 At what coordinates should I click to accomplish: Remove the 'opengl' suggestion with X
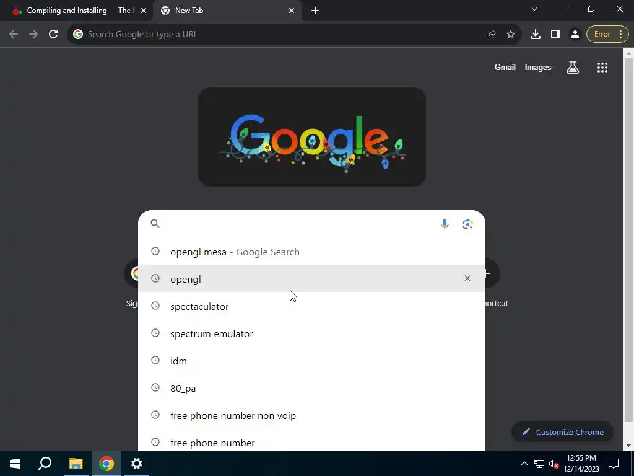point(467,278)
